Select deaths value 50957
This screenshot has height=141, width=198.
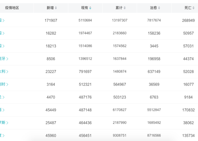point(188,33)
